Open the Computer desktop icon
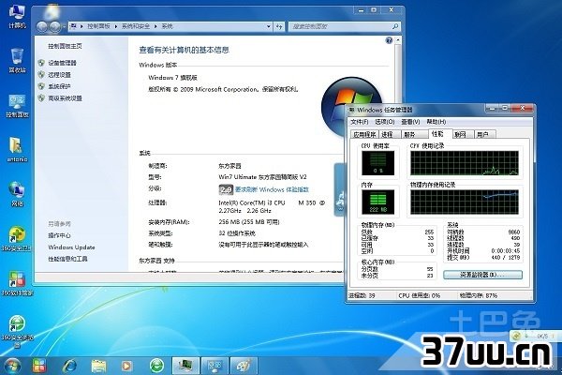The image size is (562, 375). pos(17,17)
